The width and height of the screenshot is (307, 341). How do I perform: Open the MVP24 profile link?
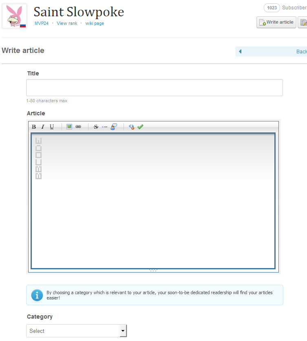point(42,23)
